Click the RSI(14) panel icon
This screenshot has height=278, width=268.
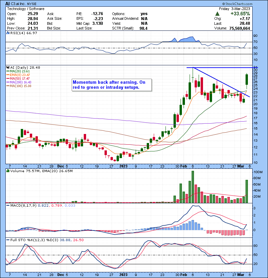[x=8, y=33]
